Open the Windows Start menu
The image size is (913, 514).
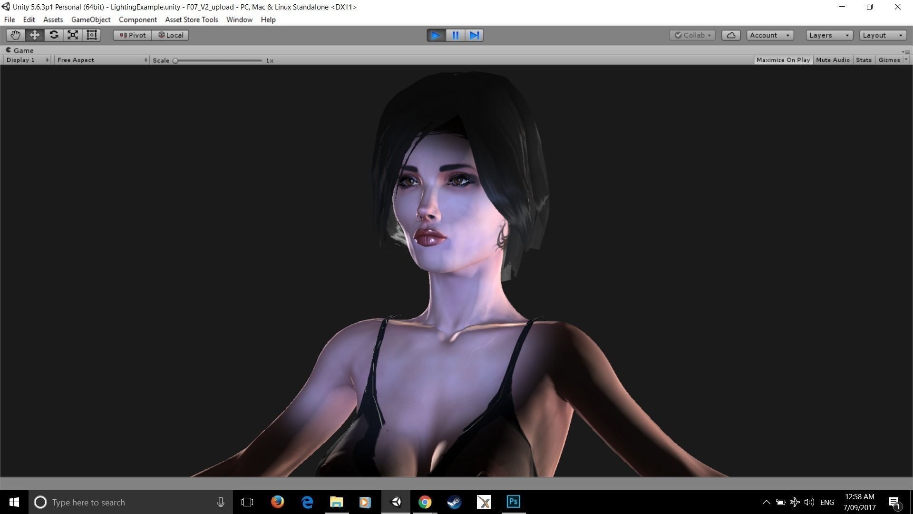tap(14, 502)
